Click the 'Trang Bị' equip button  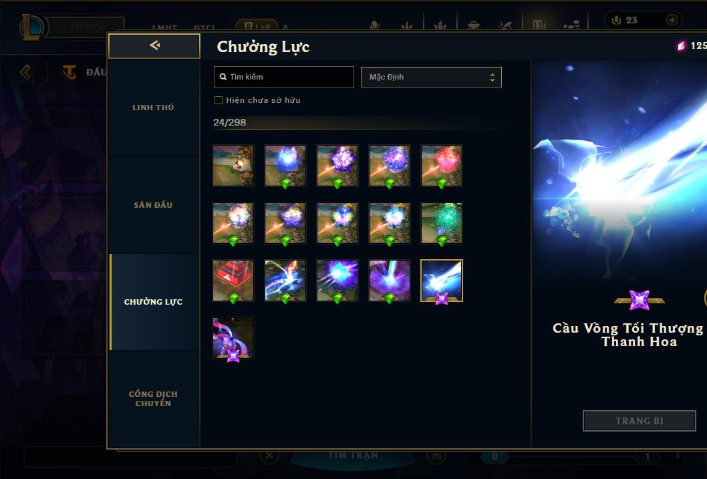639,421
